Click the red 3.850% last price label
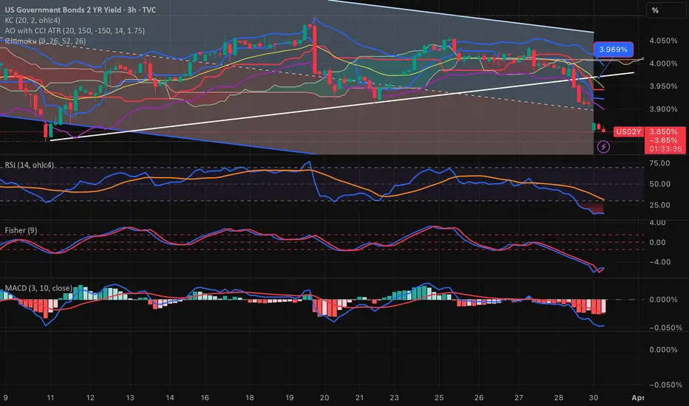This screenshot has height=406, width=689. coord(664,131)
